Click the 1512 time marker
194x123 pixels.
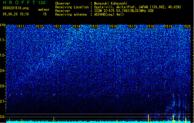(39, 26)
